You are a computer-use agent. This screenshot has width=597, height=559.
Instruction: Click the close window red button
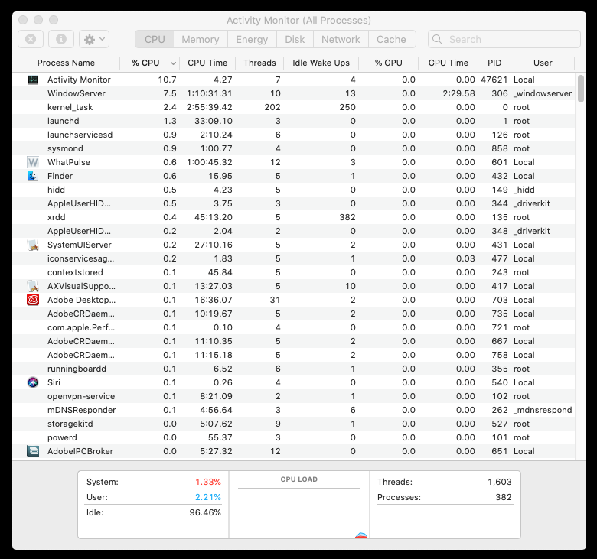coord(23,20)
